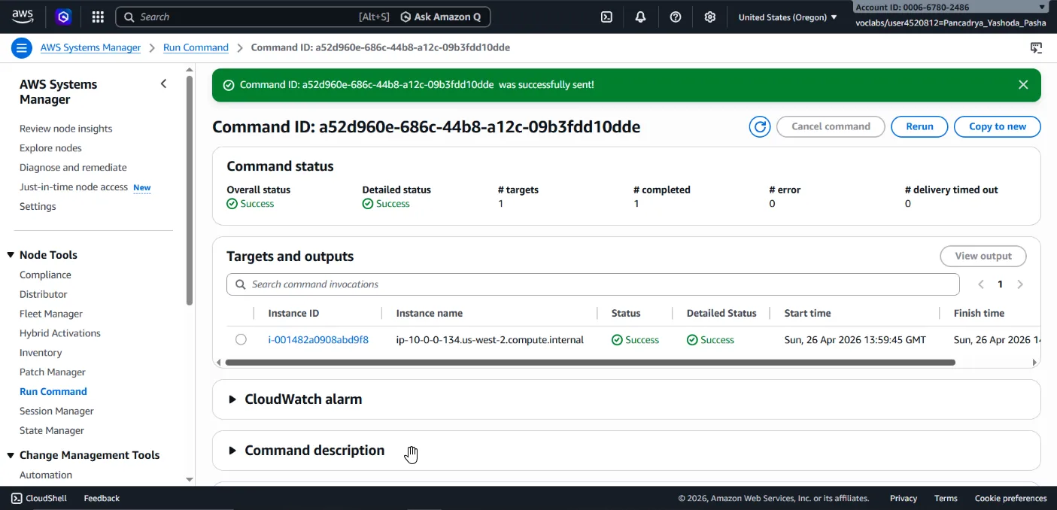Select radio button for instance i-001482a0908abd9f8
The height and width of the screenshot is (510, 1057).
241,339
